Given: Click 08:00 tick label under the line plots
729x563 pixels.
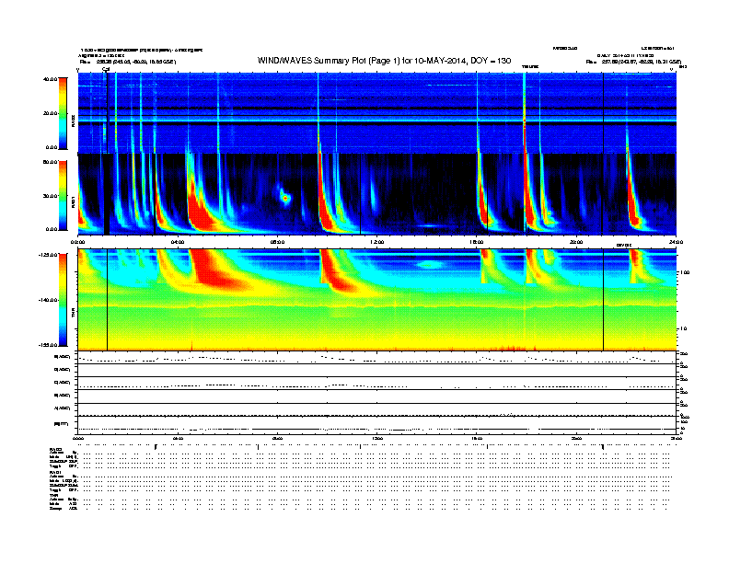Looking at the screenshot, I should pos(277,438).
